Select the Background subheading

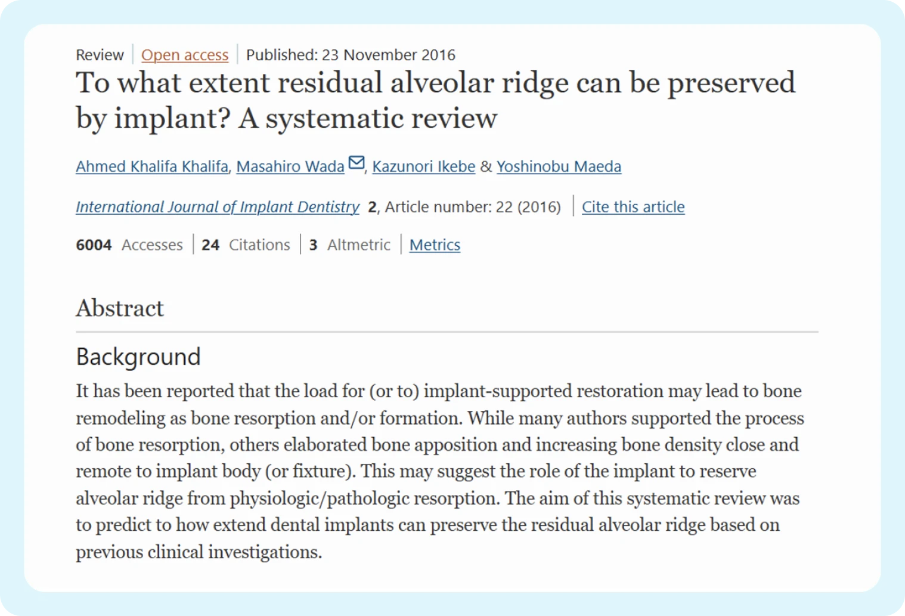tap(138, 357)
